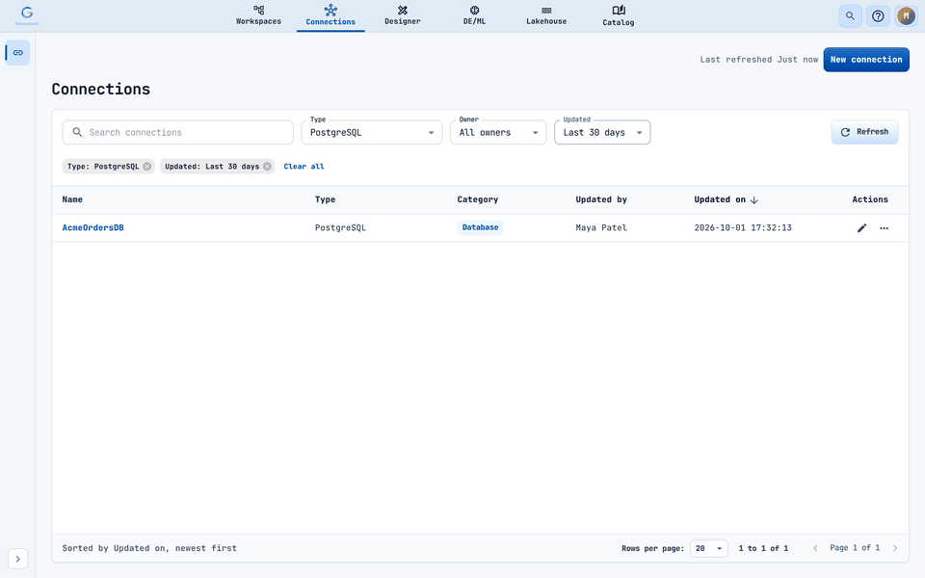Open the help question mark icon

coord(878,16)
